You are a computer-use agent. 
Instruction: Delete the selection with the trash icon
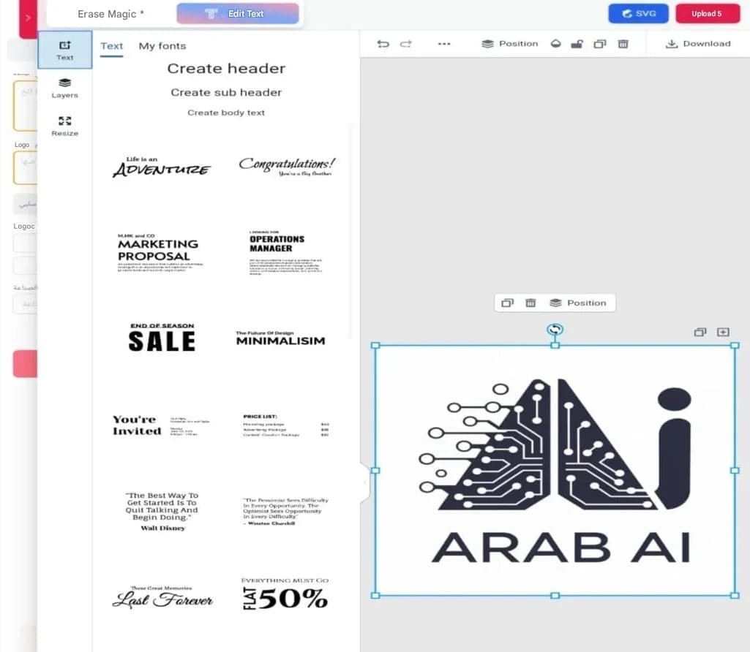(x=623, y=44)
